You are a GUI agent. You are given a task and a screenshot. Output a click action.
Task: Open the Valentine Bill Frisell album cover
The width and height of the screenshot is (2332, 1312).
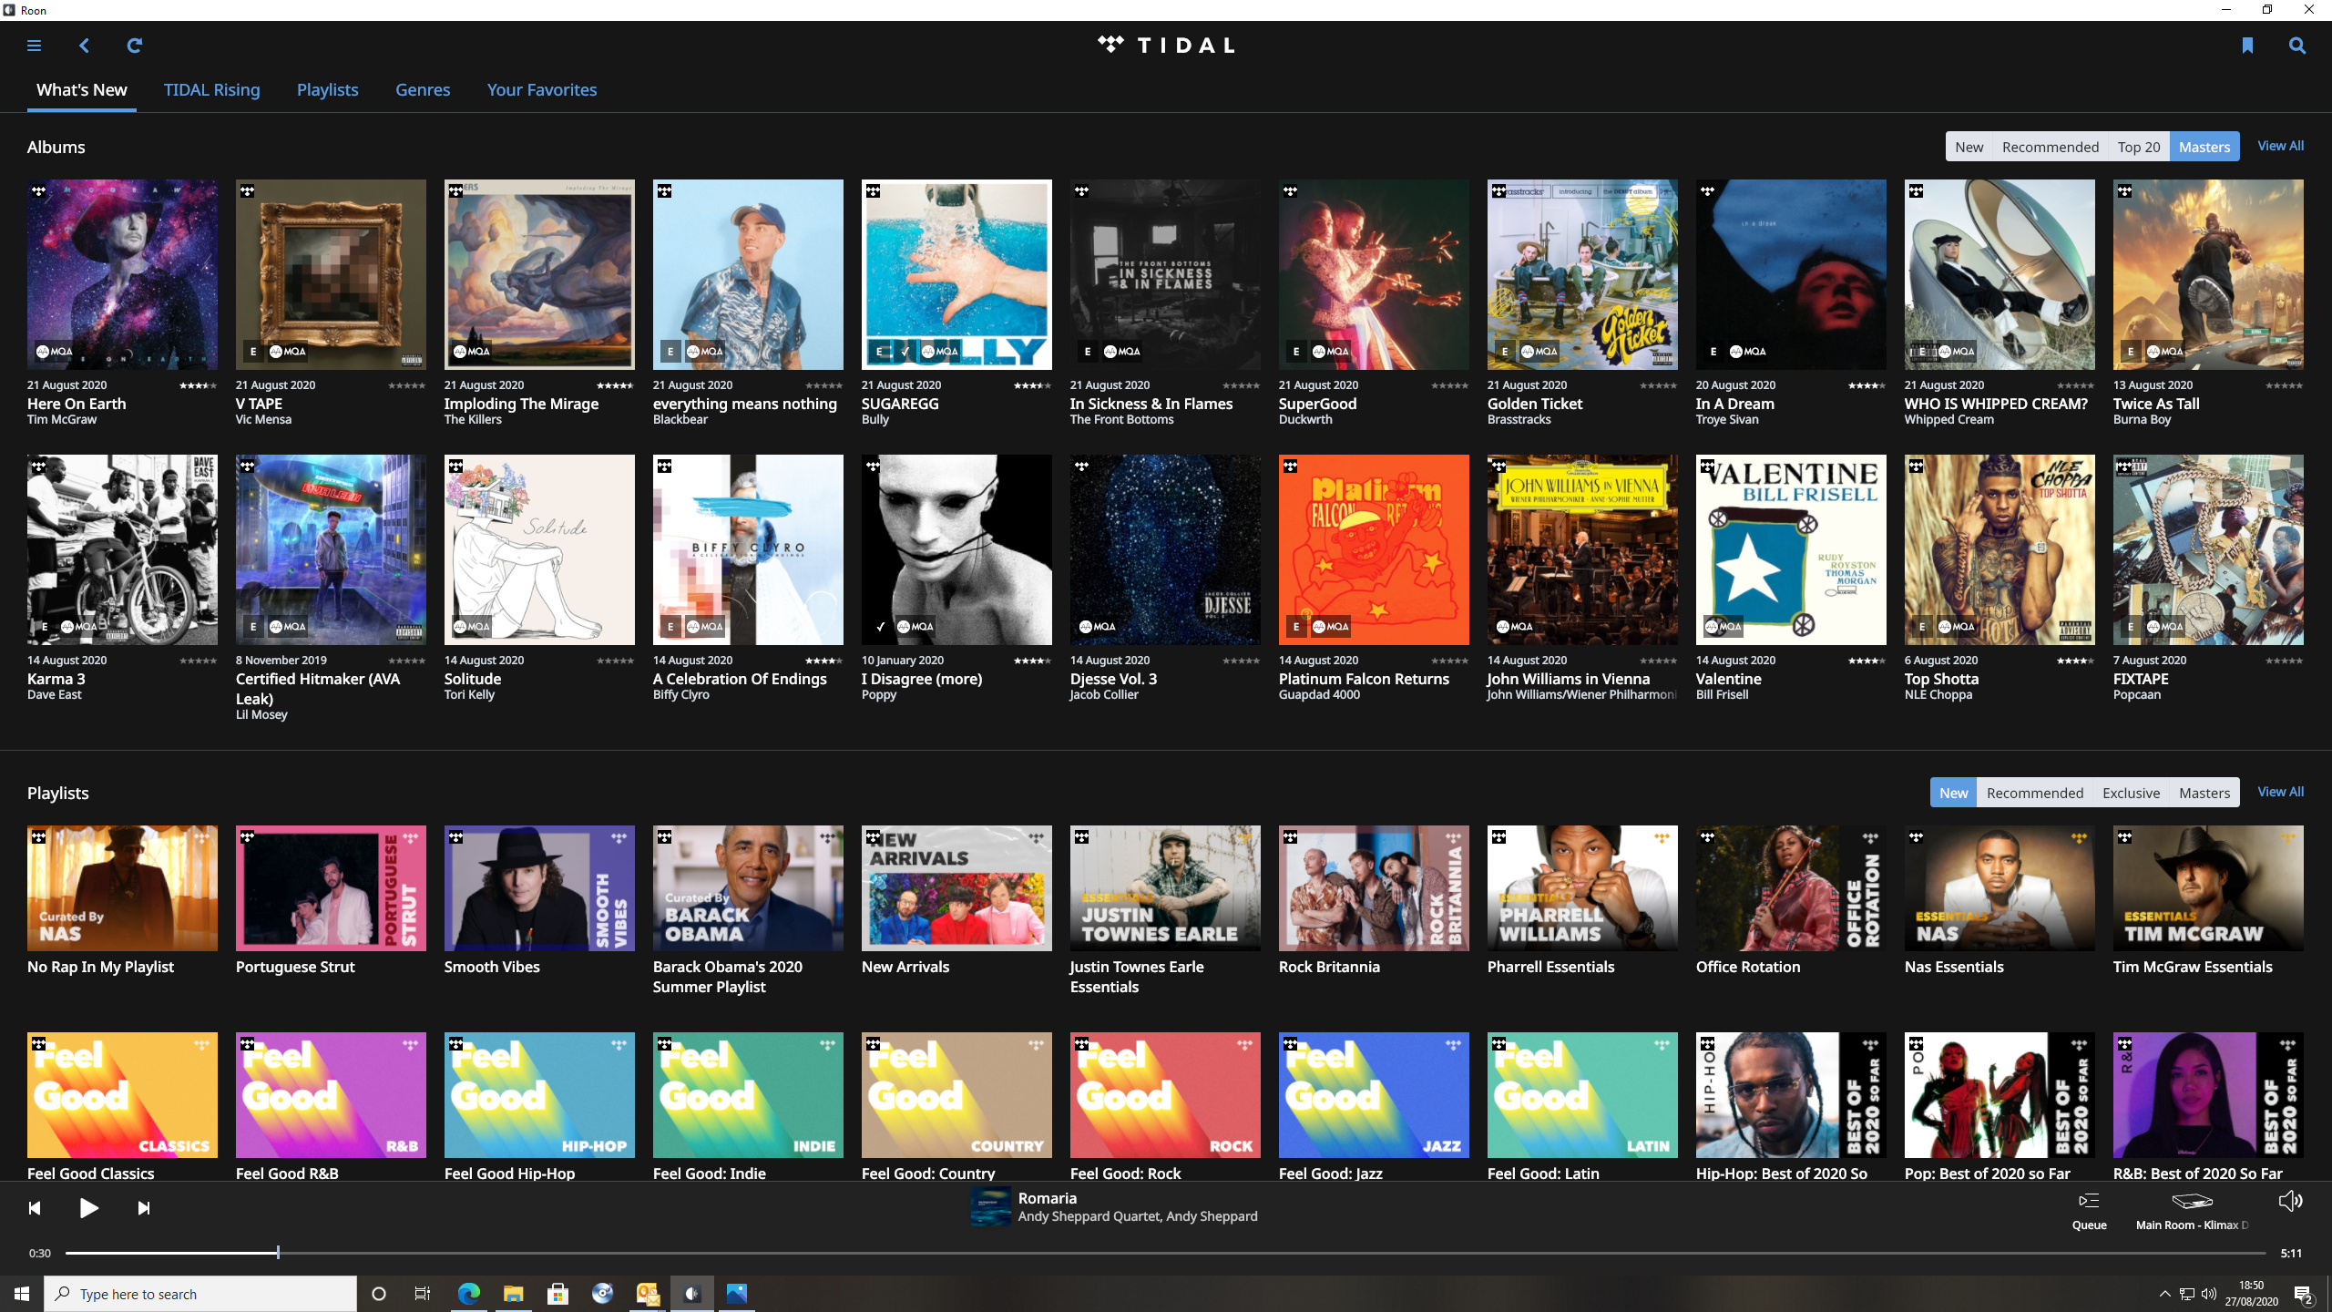[1791, 549]
